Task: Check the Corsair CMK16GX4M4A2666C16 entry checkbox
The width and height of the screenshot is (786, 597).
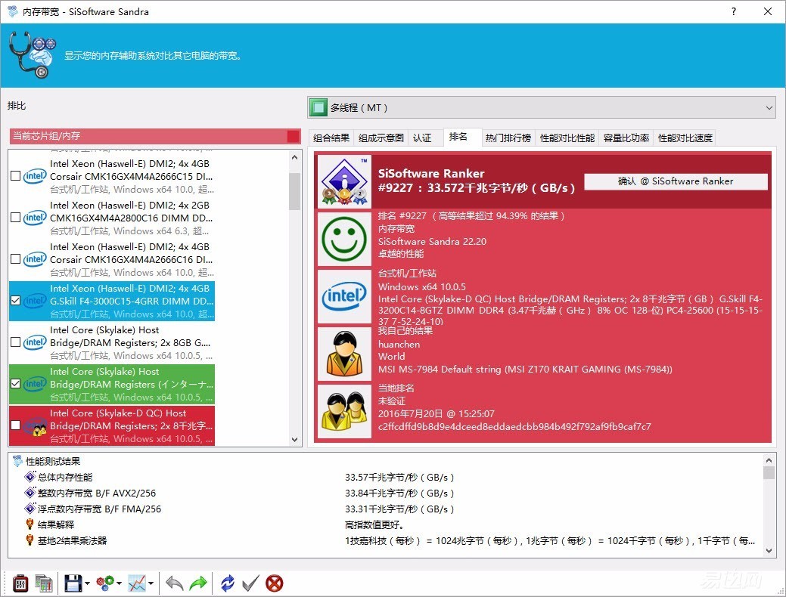Action: [x=16, y=259]
